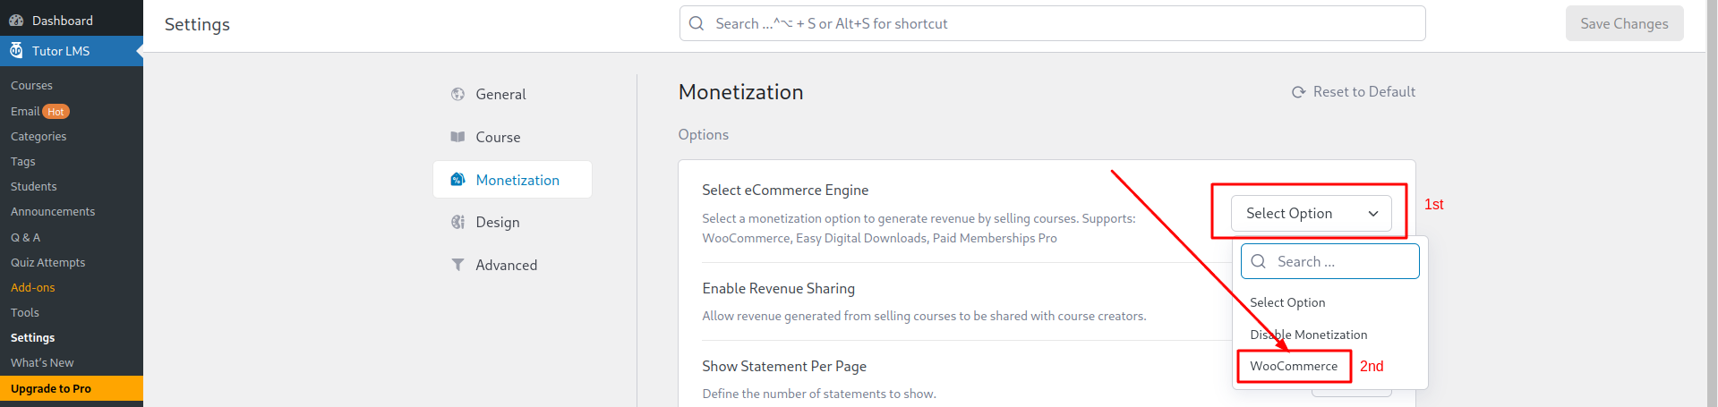Image resolution: width=1718 pixels, height=407 pixels.
Task: Go to Announcements in the sidebar
Action: pos(53,211)
